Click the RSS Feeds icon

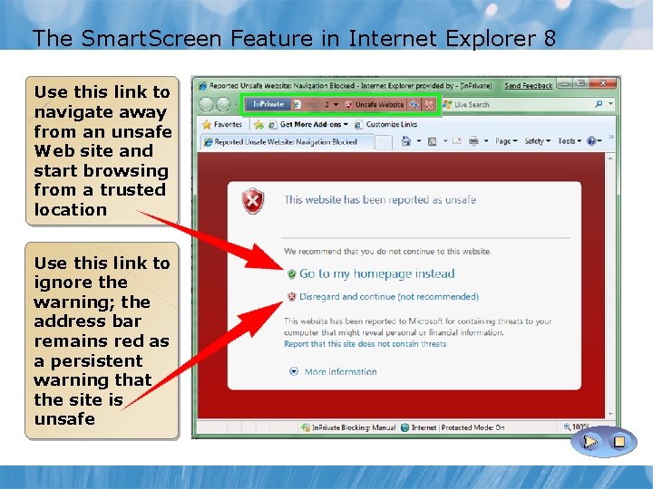(433, 141)
